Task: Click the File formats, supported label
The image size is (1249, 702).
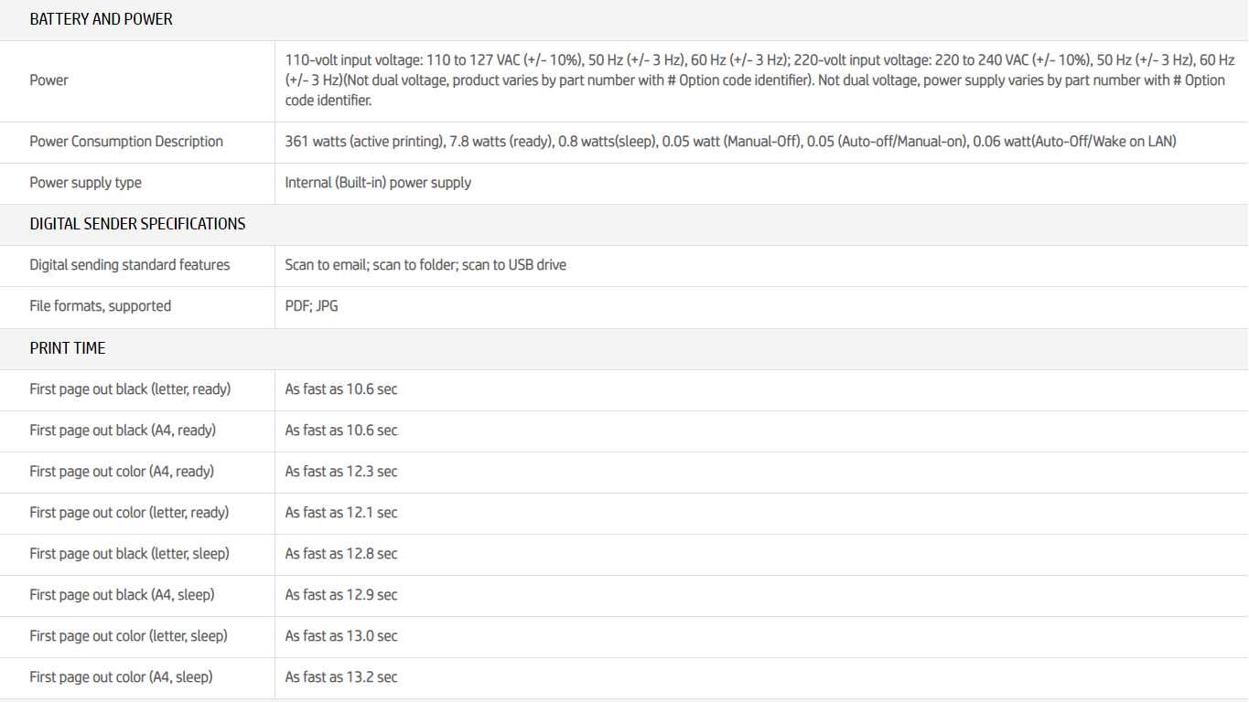Action: [100, 306]
